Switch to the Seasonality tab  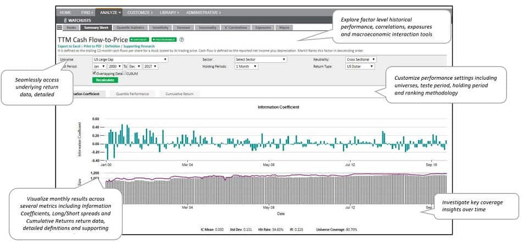point(207,27)
